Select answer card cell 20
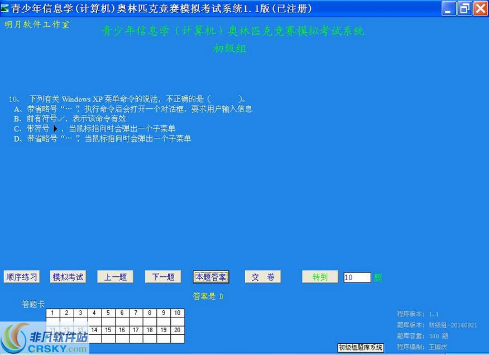This screenshot has width=489, height=355. click(178, 330)
